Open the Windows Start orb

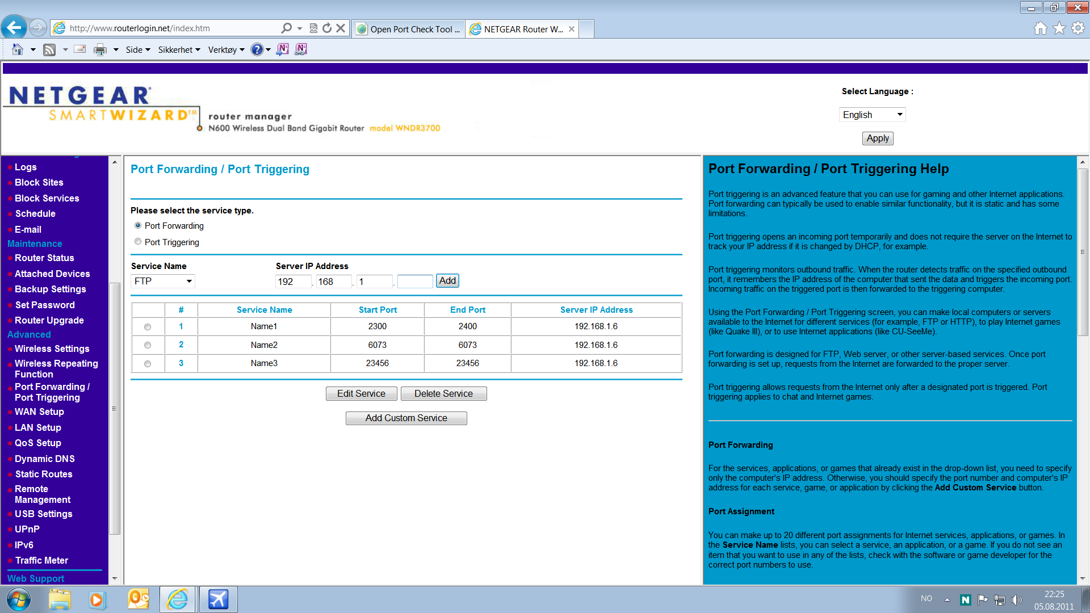tap(19, 599)
